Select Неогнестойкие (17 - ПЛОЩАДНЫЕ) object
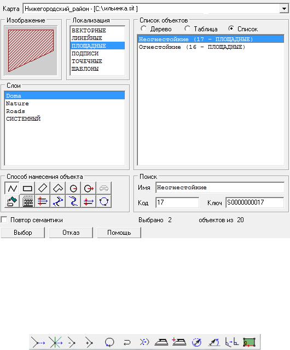 point(211,39)
